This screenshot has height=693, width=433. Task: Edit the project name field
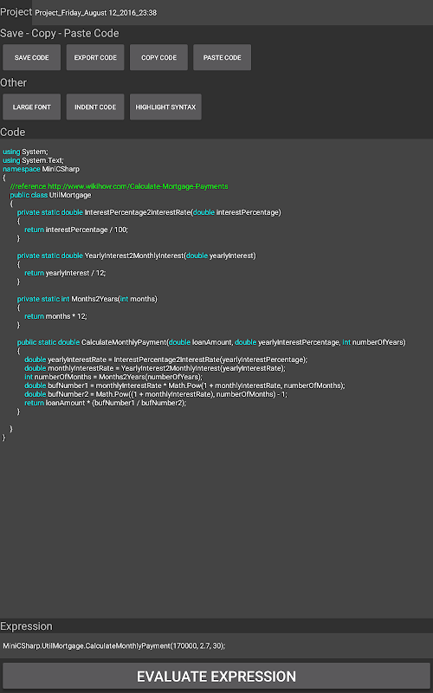click(232, 13)
